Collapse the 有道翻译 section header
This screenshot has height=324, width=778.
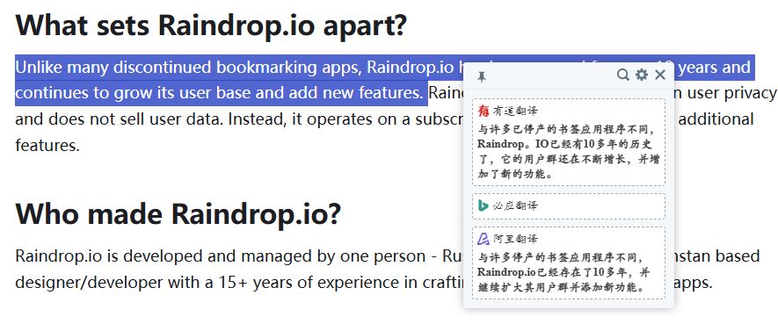click(514, 111)
